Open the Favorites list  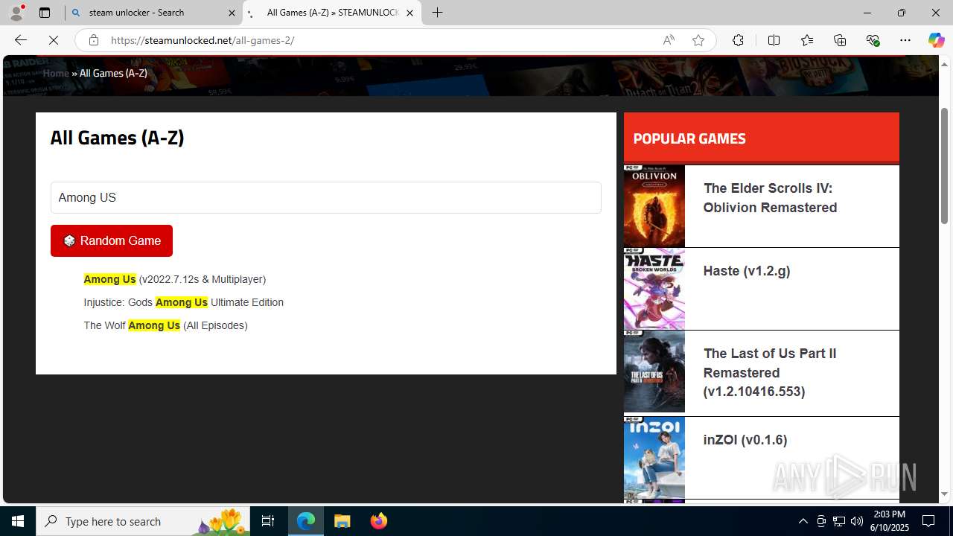[807, 40]
